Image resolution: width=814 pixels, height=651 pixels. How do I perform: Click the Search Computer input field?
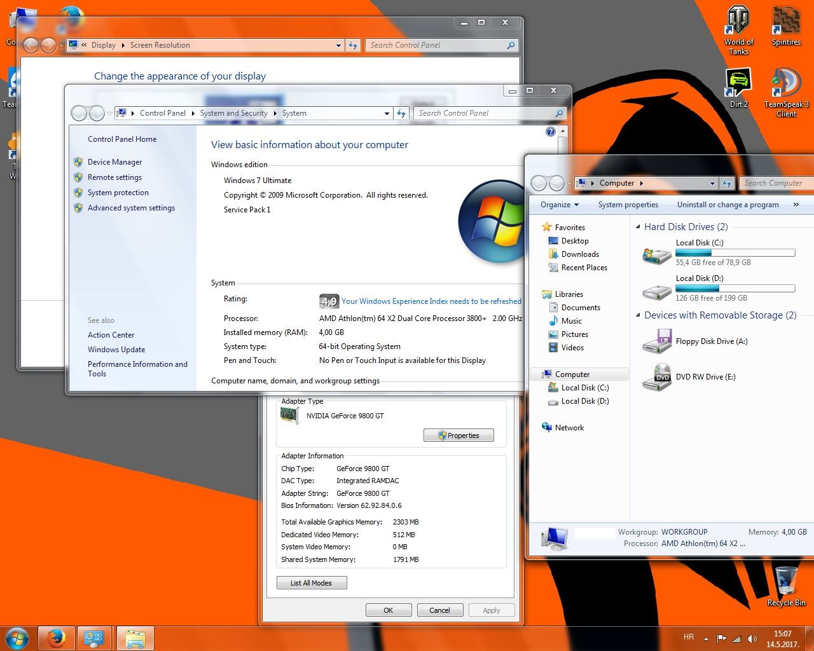(777, 183)
